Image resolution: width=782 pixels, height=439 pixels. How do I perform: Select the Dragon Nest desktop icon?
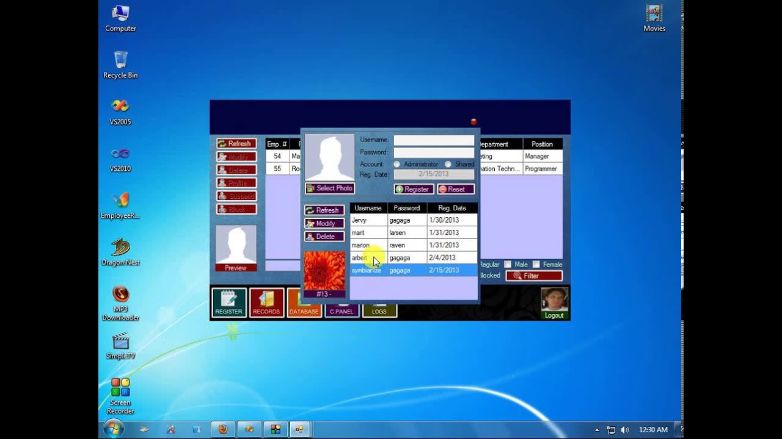tap(120, 252)
